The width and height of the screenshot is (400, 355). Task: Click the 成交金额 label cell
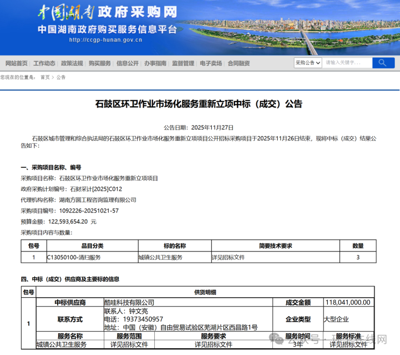(x=298, y=303)
